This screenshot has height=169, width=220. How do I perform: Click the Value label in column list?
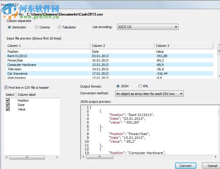point(21,109)
